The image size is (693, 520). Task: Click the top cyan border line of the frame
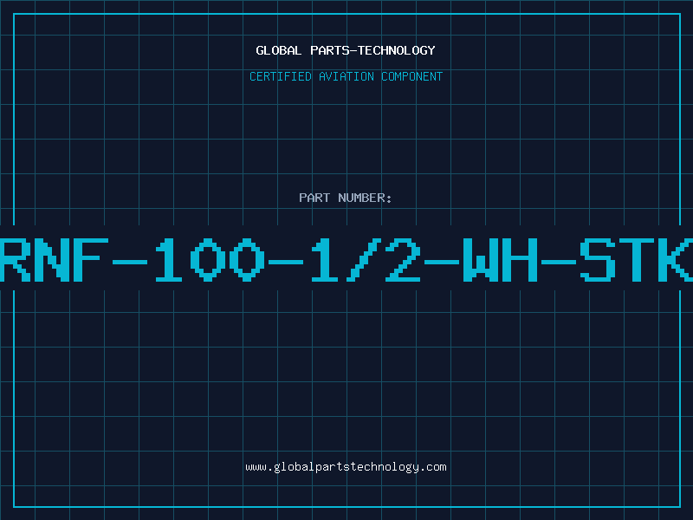click(x=347, y=14)
